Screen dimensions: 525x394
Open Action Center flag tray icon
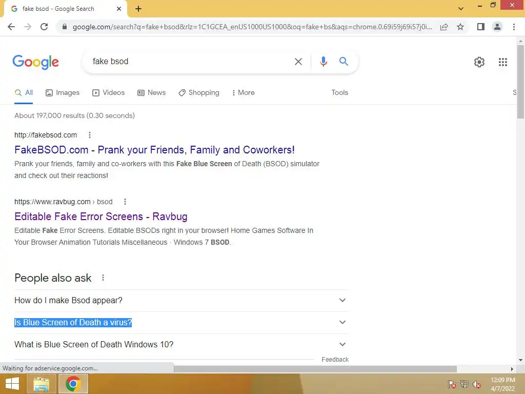(x=452, y=384)
